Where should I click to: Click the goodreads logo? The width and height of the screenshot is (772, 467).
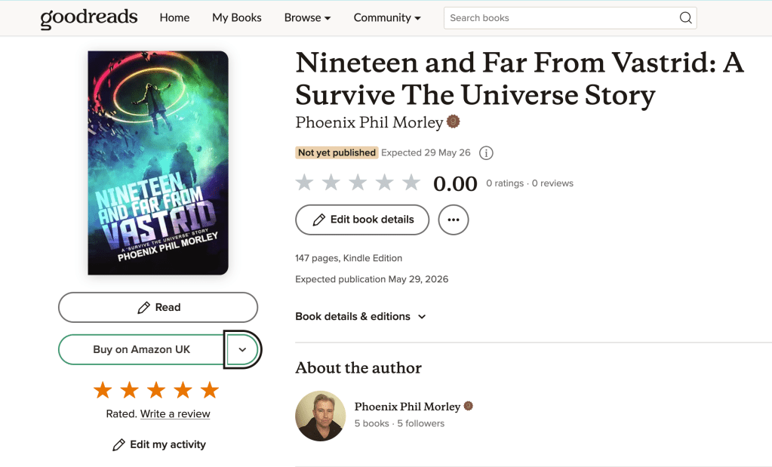(x=88, y=18)
